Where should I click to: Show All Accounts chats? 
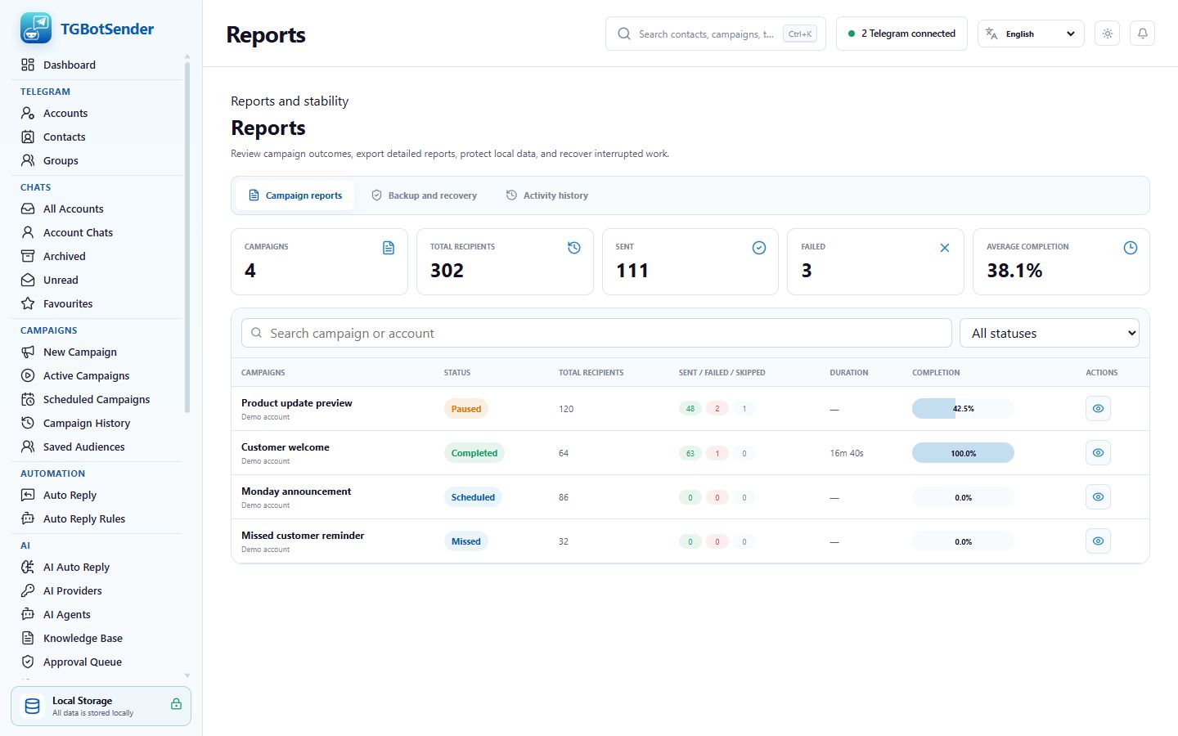[x=97, y=209]
